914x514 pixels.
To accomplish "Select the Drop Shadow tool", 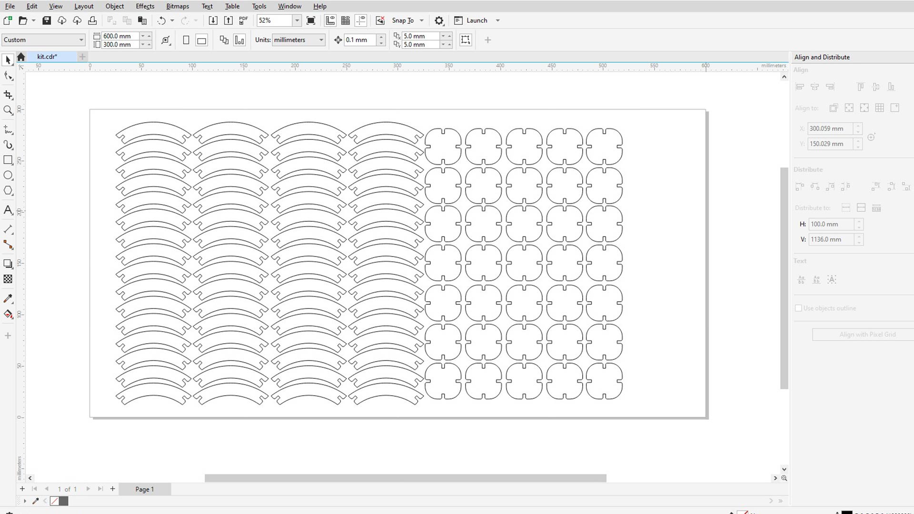I will tap(8, 264).
